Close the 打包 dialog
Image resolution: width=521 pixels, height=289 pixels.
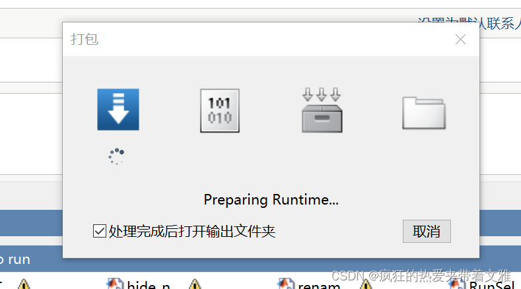[460, 39]
